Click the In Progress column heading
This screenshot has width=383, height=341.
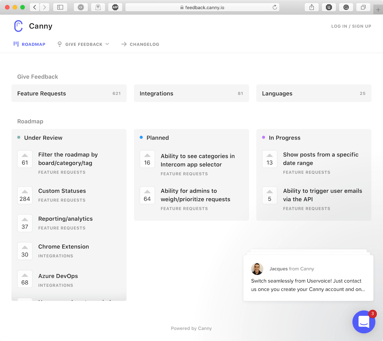[284, 138]
